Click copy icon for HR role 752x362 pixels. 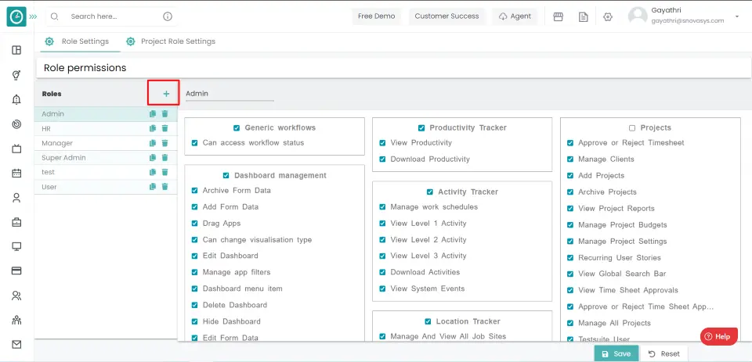(x=154, y=128)
